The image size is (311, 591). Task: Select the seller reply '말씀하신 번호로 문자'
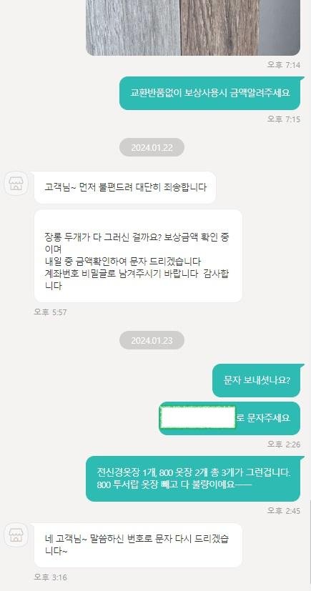[139, 545]
